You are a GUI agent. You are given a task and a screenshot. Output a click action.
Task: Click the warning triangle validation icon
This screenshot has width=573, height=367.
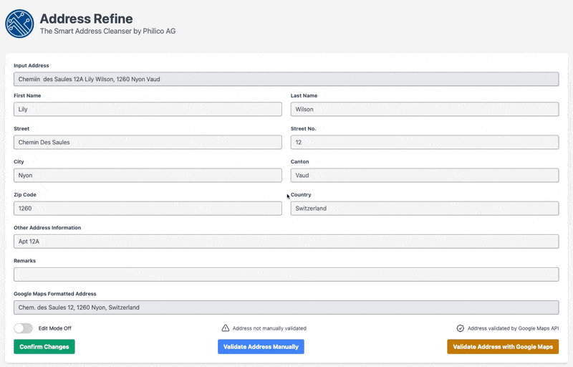[x=226, y=328]
